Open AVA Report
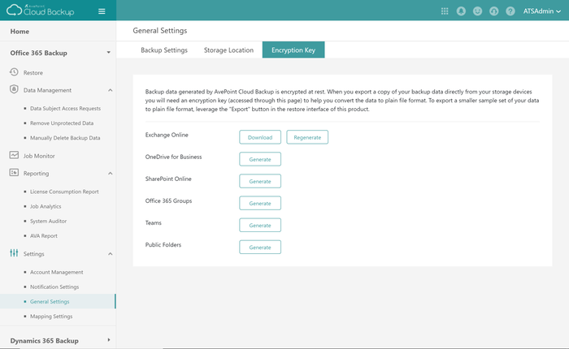 click(x=44, y=236)
